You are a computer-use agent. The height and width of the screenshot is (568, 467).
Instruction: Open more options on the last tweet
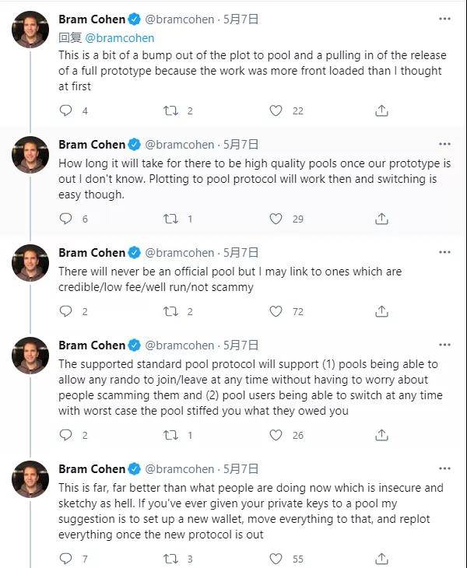pyautogui.click(x=444, y=469)
